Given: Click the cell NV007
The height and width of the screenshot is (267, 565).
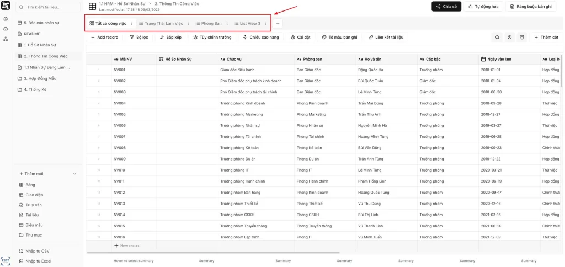Looking at the screenshot, I should point(134,137).
